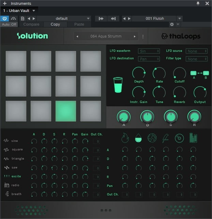Viewport: 212px width, 219px height.
Task: Select the A layer button
Action: [194, 73]
